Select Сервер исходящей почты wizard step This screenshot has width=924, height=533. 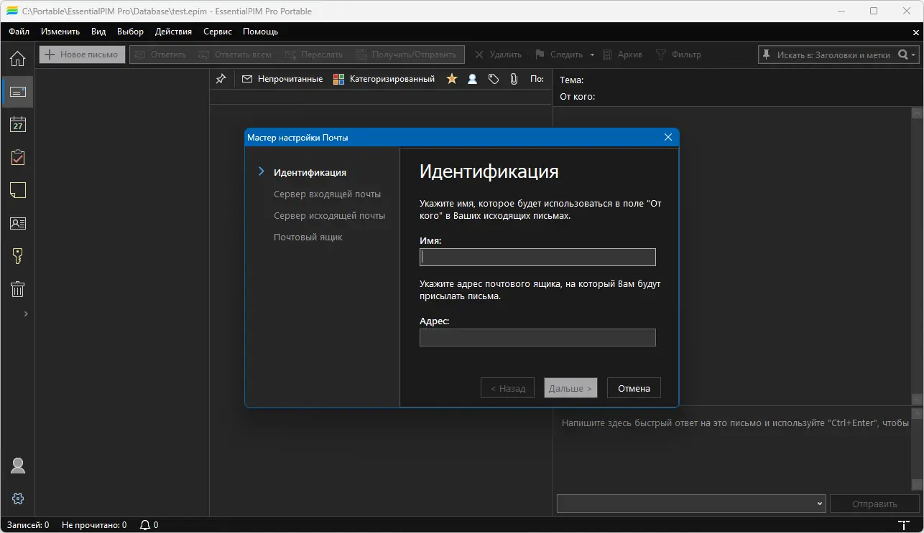click(x=329, y=215)
